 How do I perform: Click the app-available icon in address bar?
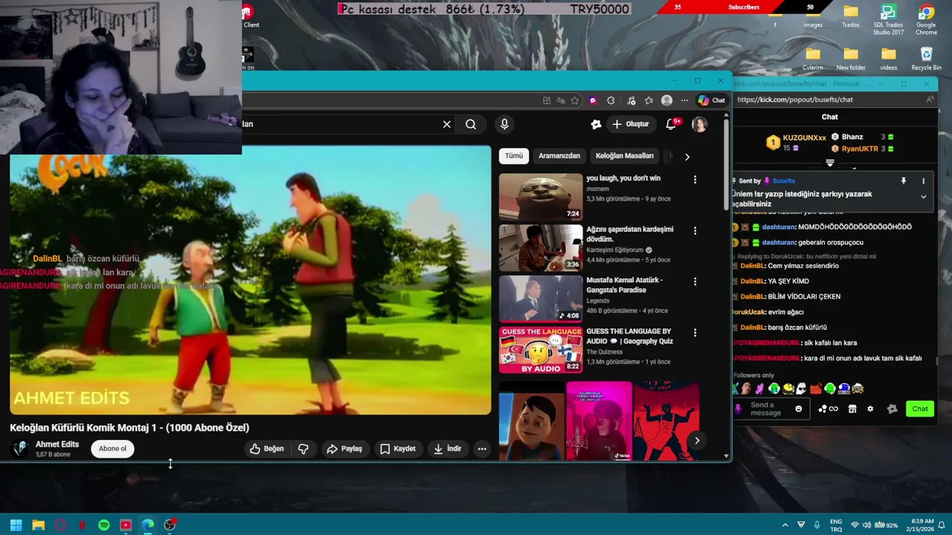click(547, 100)
